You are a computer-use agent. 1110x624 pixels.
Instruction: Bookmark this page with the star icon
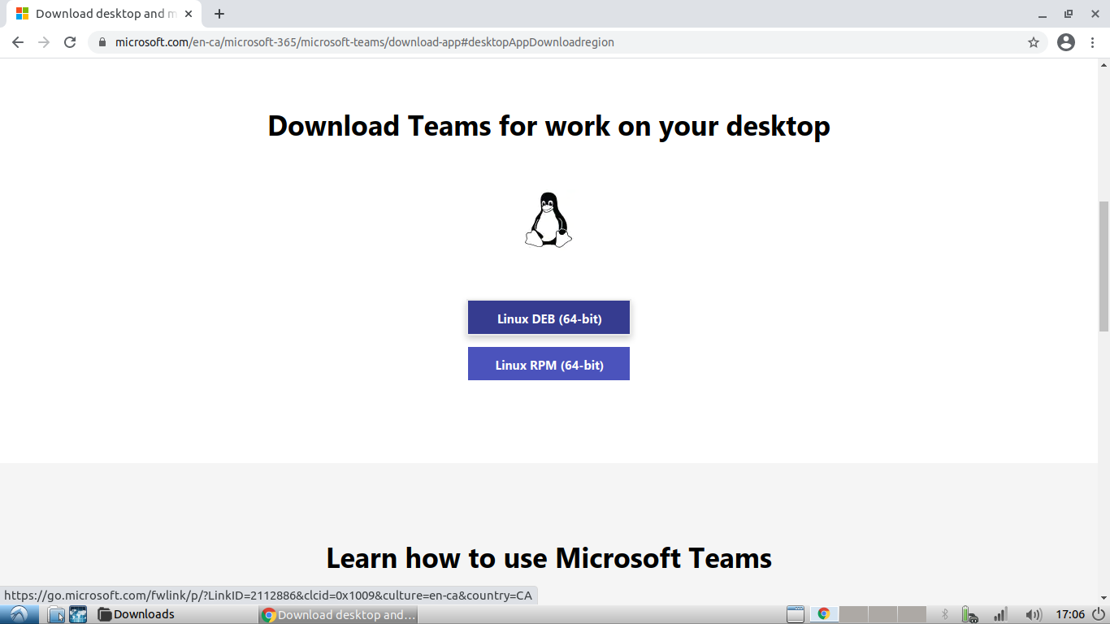[1034, 42]
